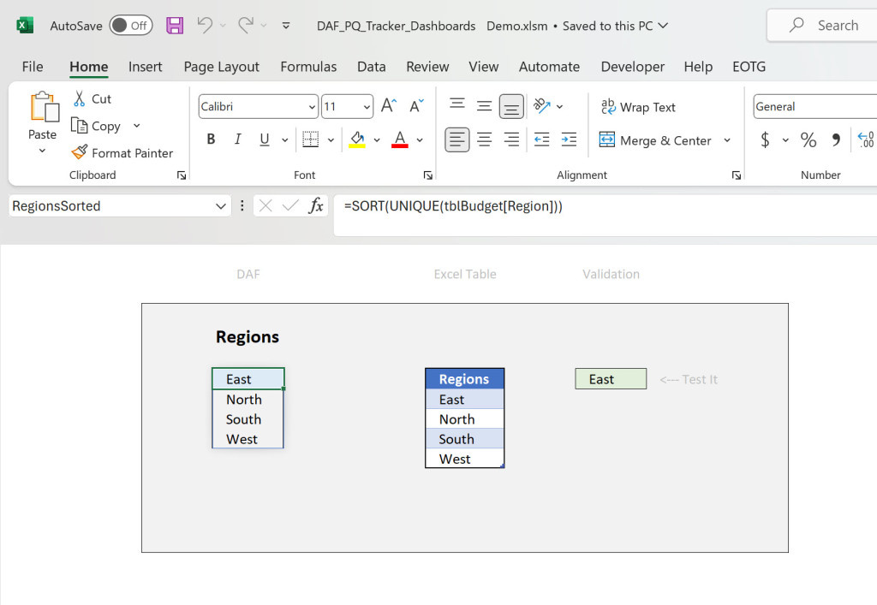
Task: Click Increase Font Size icon
Action: [389, 105]
